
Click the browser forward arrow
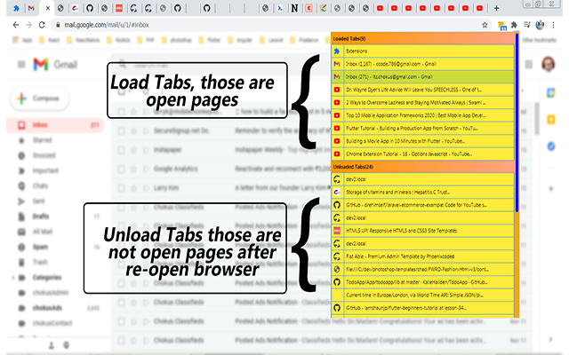(x=28, y=25)
